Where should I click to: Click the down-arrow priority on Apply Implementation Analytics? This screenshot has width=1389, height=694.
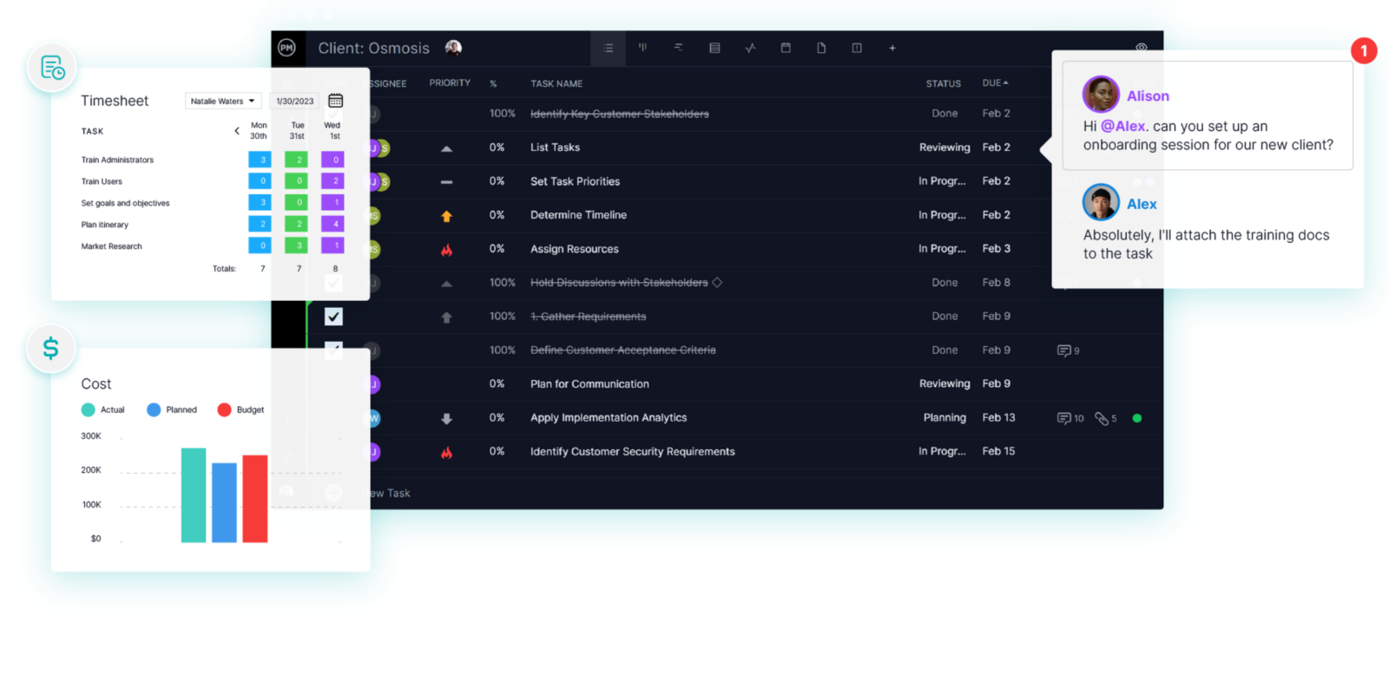446,418
